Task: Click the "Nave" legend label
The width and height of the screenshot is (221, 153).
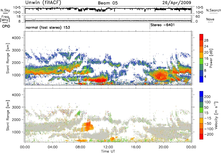Action: click(210, 19)
